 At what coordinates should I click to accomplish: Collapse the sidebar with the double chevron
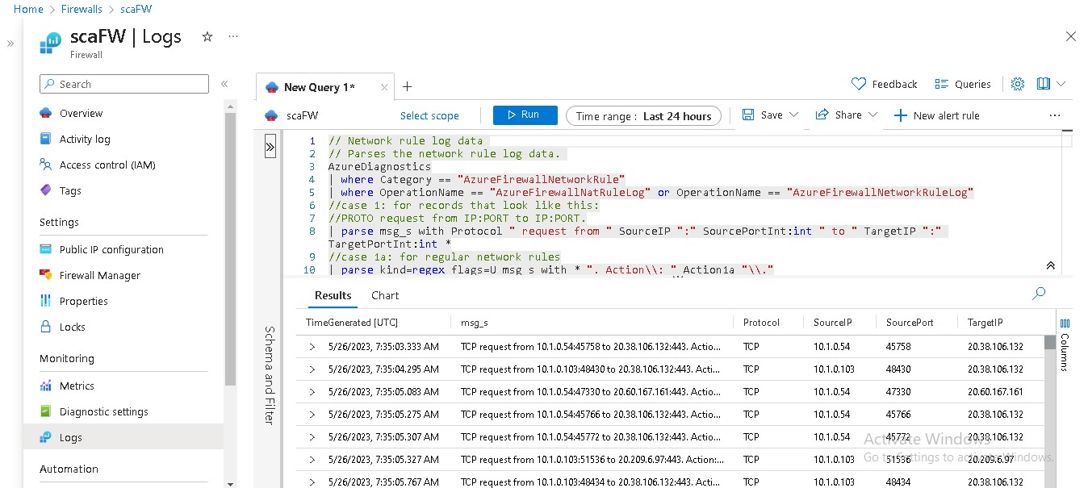[224, 84]
